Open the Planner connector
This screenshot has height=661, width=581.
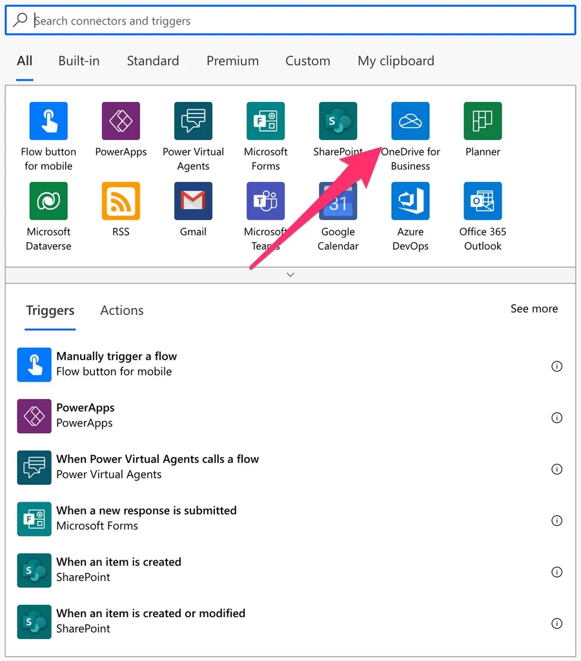(482, 121)
